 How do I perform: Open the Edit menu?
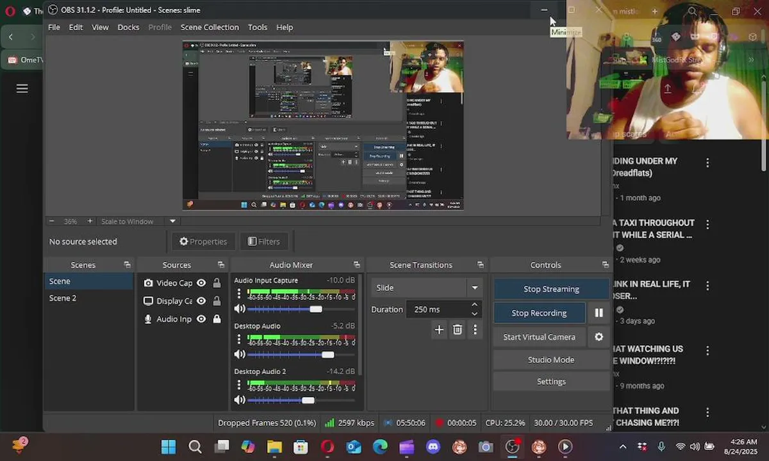76,27
